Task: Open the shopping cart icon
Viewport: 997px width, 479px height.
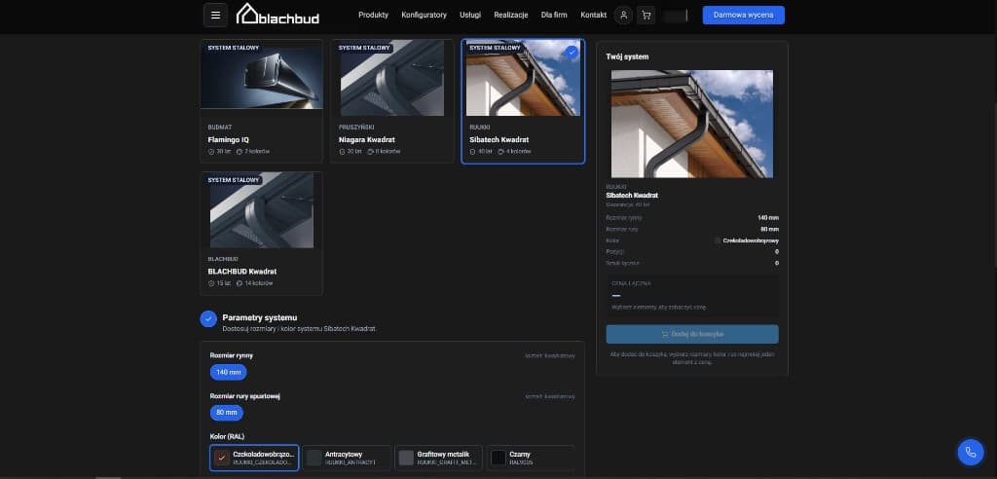Action: point(646,16)
